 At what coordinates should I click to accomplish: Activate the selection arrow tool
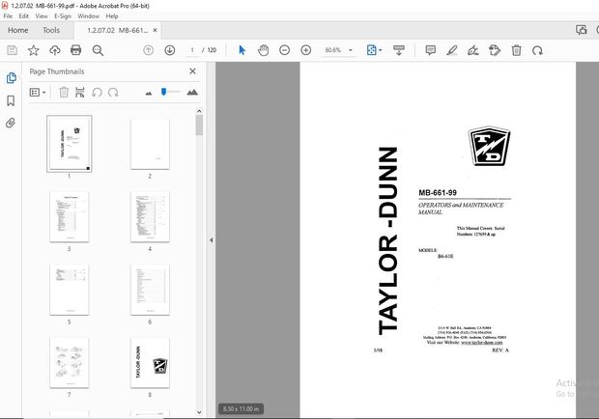click(x=242, y=50)
